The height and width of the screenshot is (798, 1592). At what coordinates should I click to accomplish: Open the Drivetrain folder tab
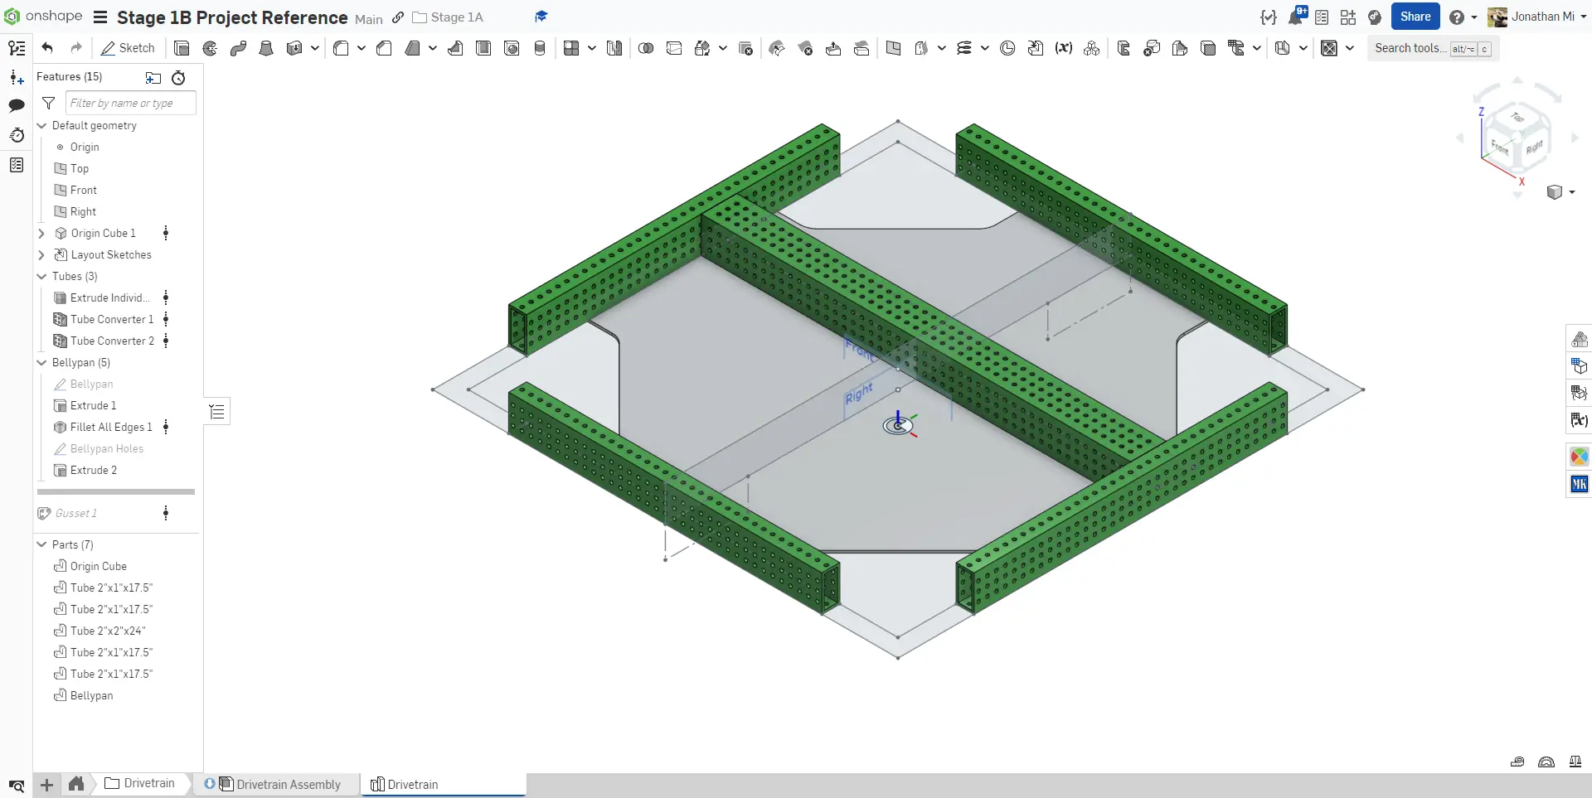click(140, 783)
